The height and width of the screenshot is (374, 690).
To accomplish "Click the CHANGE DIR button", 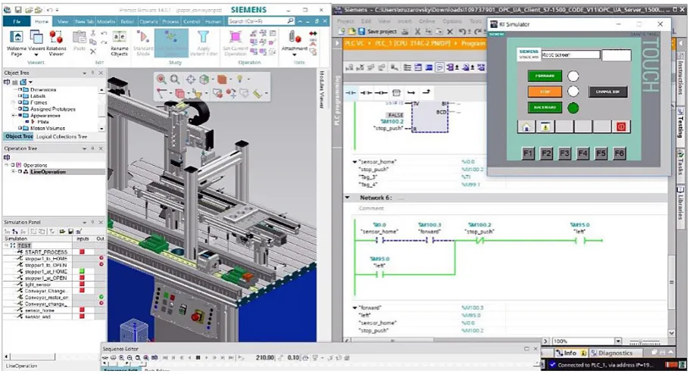I will point(607,92).
